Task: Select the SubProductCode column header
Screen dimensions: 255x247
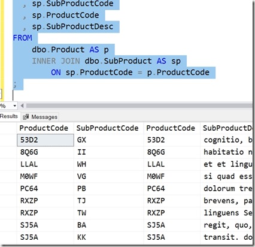Action: tap(109, 128)
